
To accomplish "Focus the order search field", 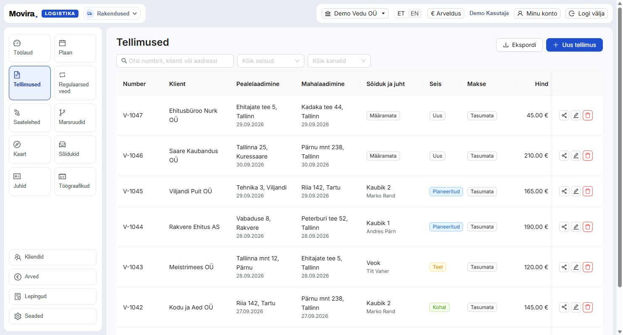I will [x=175, y=61].
